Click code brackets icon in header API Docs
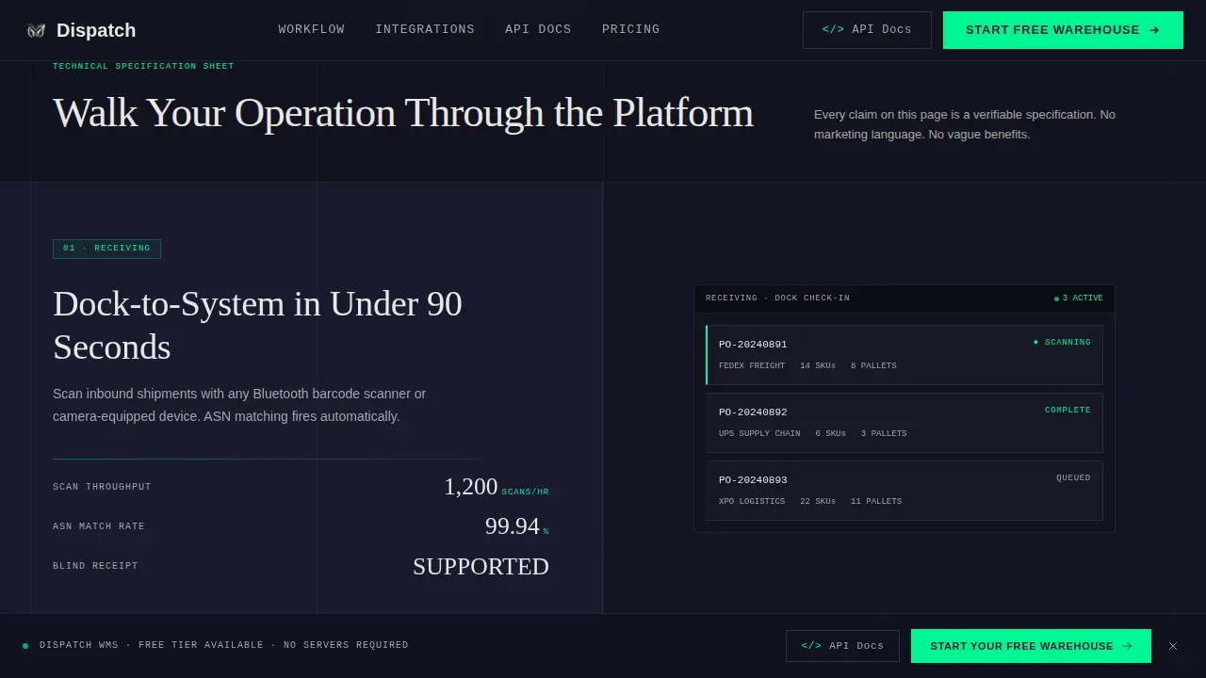 pyautogui.click(x=833, y=29)
